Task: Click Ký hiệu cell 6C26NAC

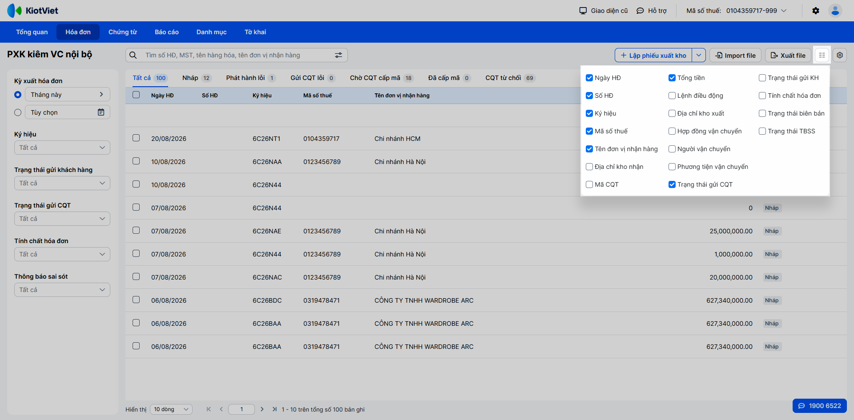Action: (267, 277)
